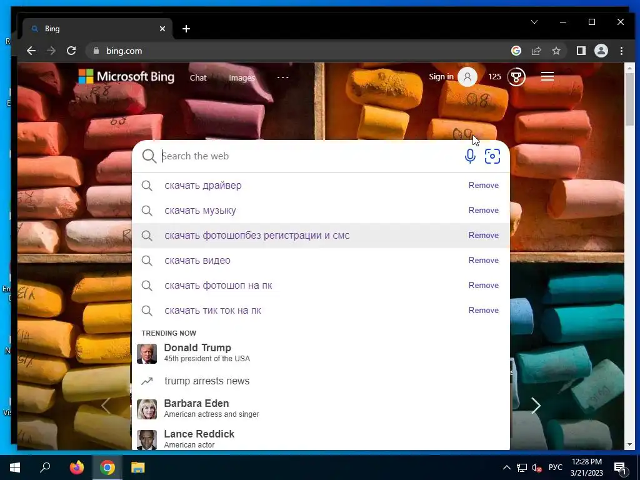Open Windows Start menu
The image size is (640, 480).
15,467
